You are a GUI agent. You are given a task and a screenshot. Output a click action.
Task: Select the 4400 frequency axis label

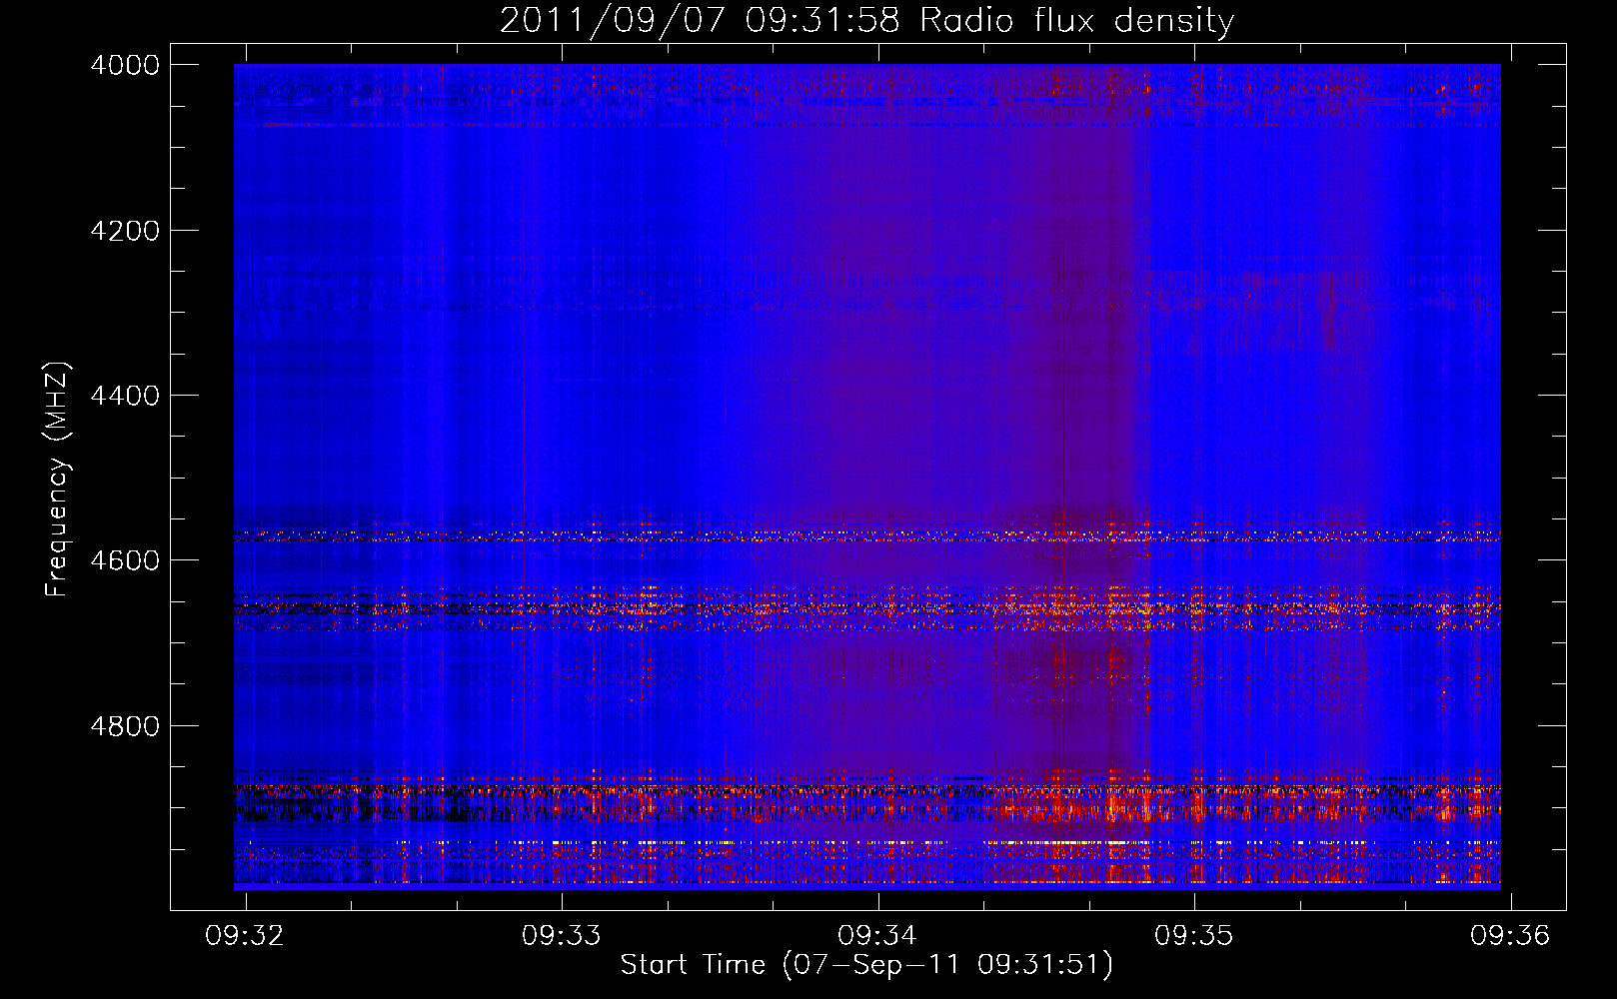pos(125,396)
